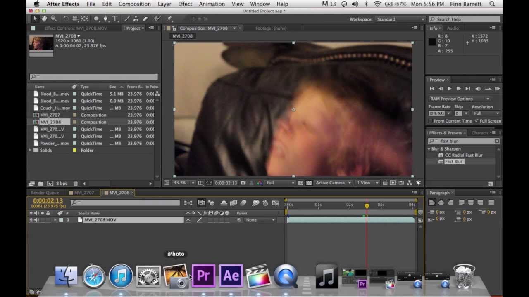Toggle video visibility of MVI_2708.MOV layer

coord(31,220)
